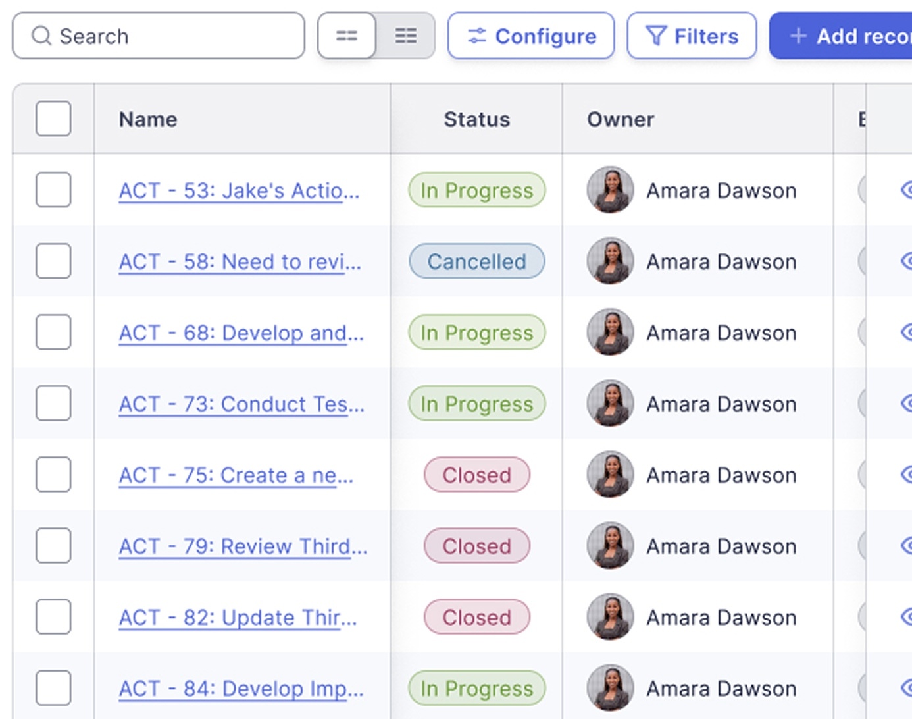Viewport: 912px width, 719px height.
Task: Click the Cancelled status badge
Action: point(476,261)
